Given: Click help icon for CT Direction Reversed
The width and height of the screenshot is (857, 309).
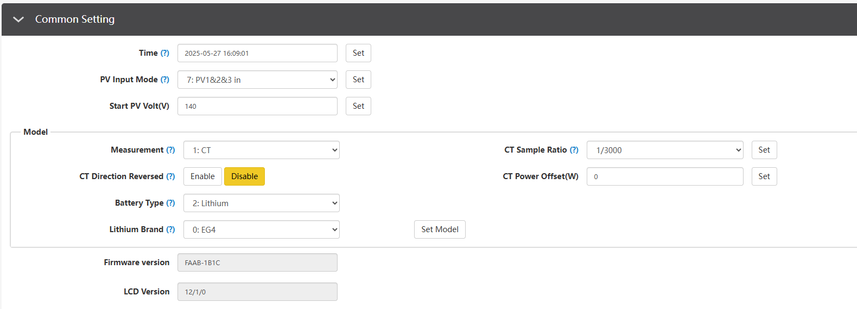Looking at the screenshot, I should pyautogui.click(x=170, y=176).
